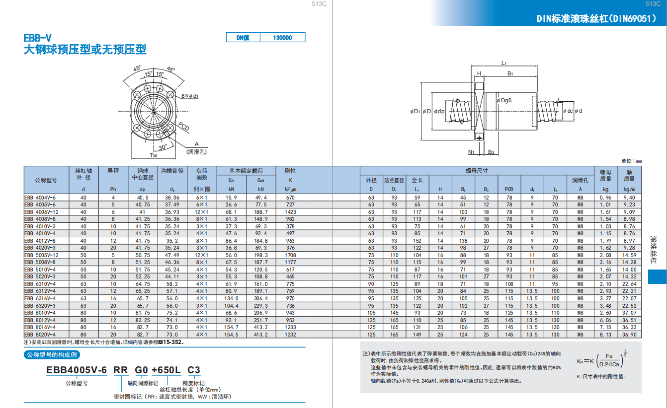
Task: Select row EBB 8010V-4
Action: click(x=333, y=313)
